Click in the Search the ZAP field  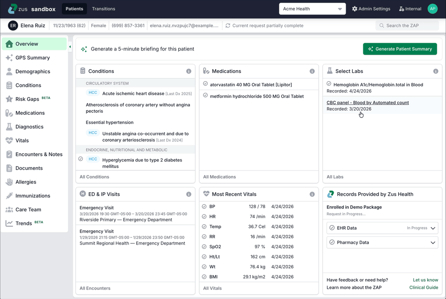coord(407,26)
